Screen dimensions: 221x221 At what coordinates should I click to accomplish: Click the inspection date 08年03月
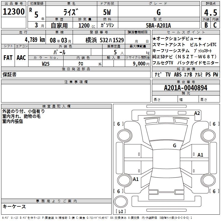(60, 40)
